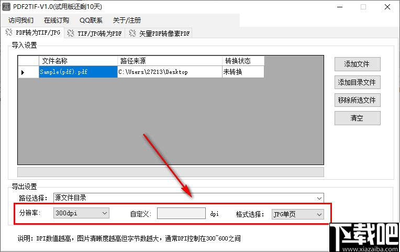The width and height of the screenshot is (400, 252).
Task: Open the 访问我们 menu
Action: [20, 20]
